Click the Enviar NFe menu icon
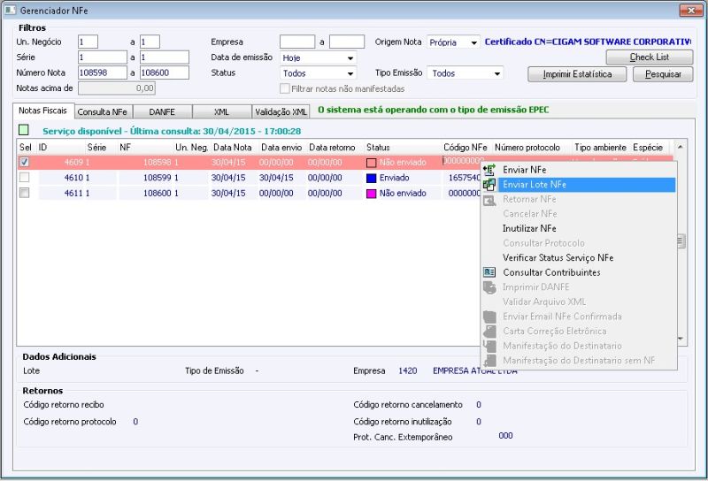The width and height of the screenshot is (708, 481). pyautogui.click(x=489, y=170)
